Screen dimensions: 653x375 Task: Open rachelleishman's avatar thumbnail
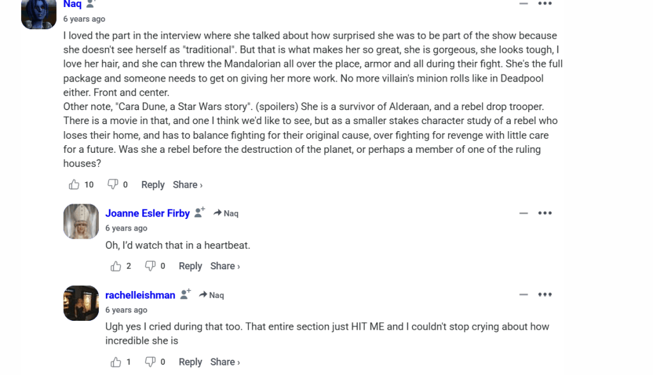coord(81,303)
